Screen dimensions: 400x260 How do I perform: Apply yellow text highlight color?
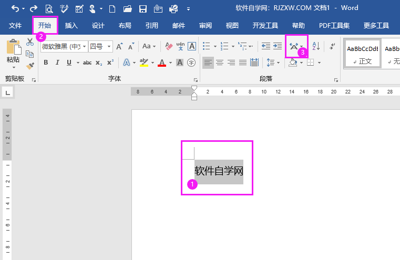144,63
